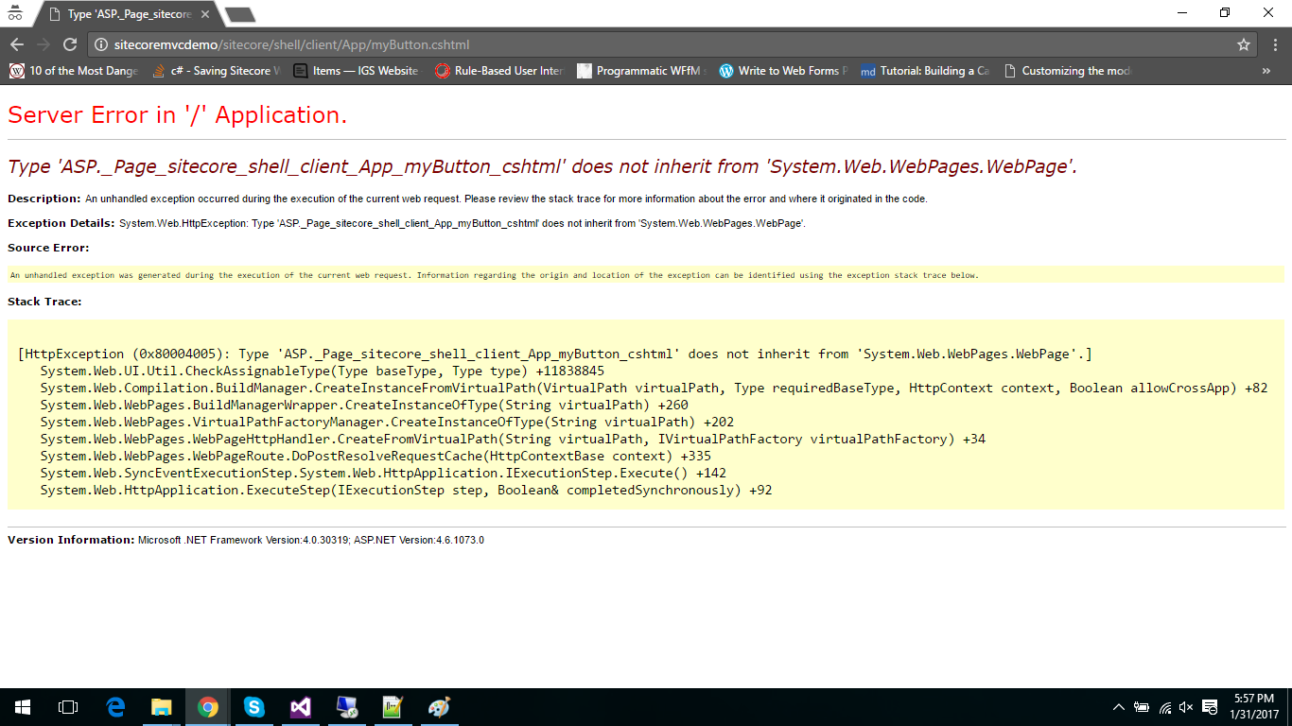Click the 'CreateInstanceFromVirtualPath' stack trace line
The width and height of the screenshot is (1292, 726).
(x=654, y=388)
